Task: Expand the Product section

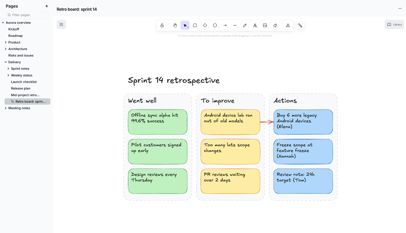Action: 6,42
